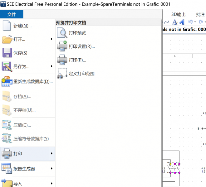This screenshot has width=206, height=187.
Task: Choose 保存(S) from the file menu
Action: [27, 53]
